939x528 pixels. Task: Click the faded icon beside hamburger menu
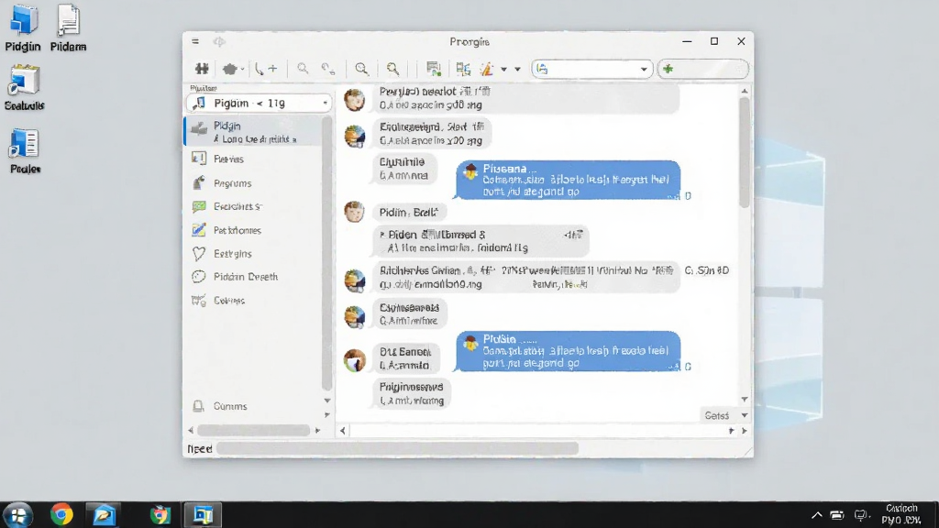(219, 41)
